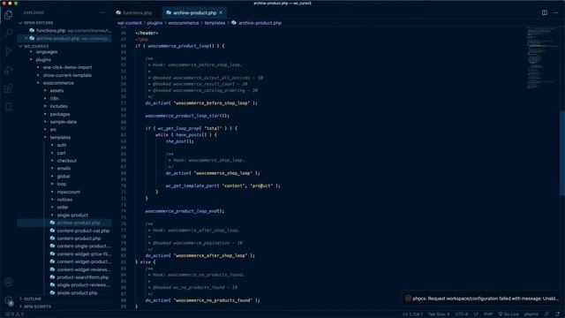
Task: Expand the packages folder
Action: [x=60, y=114]
